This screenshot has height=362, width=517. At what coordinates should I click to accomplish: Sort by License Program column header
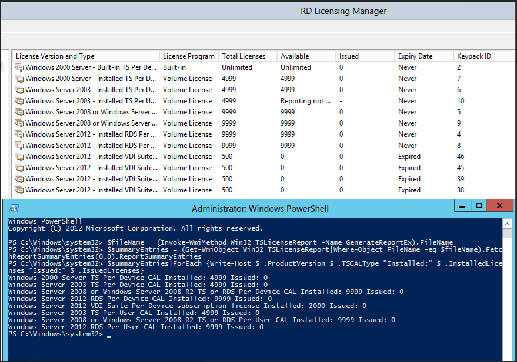[x=189, y=56]
